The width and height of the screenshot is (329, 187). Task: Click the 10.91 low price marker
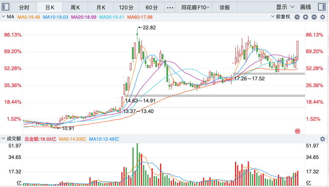click(x=66, y=128)
